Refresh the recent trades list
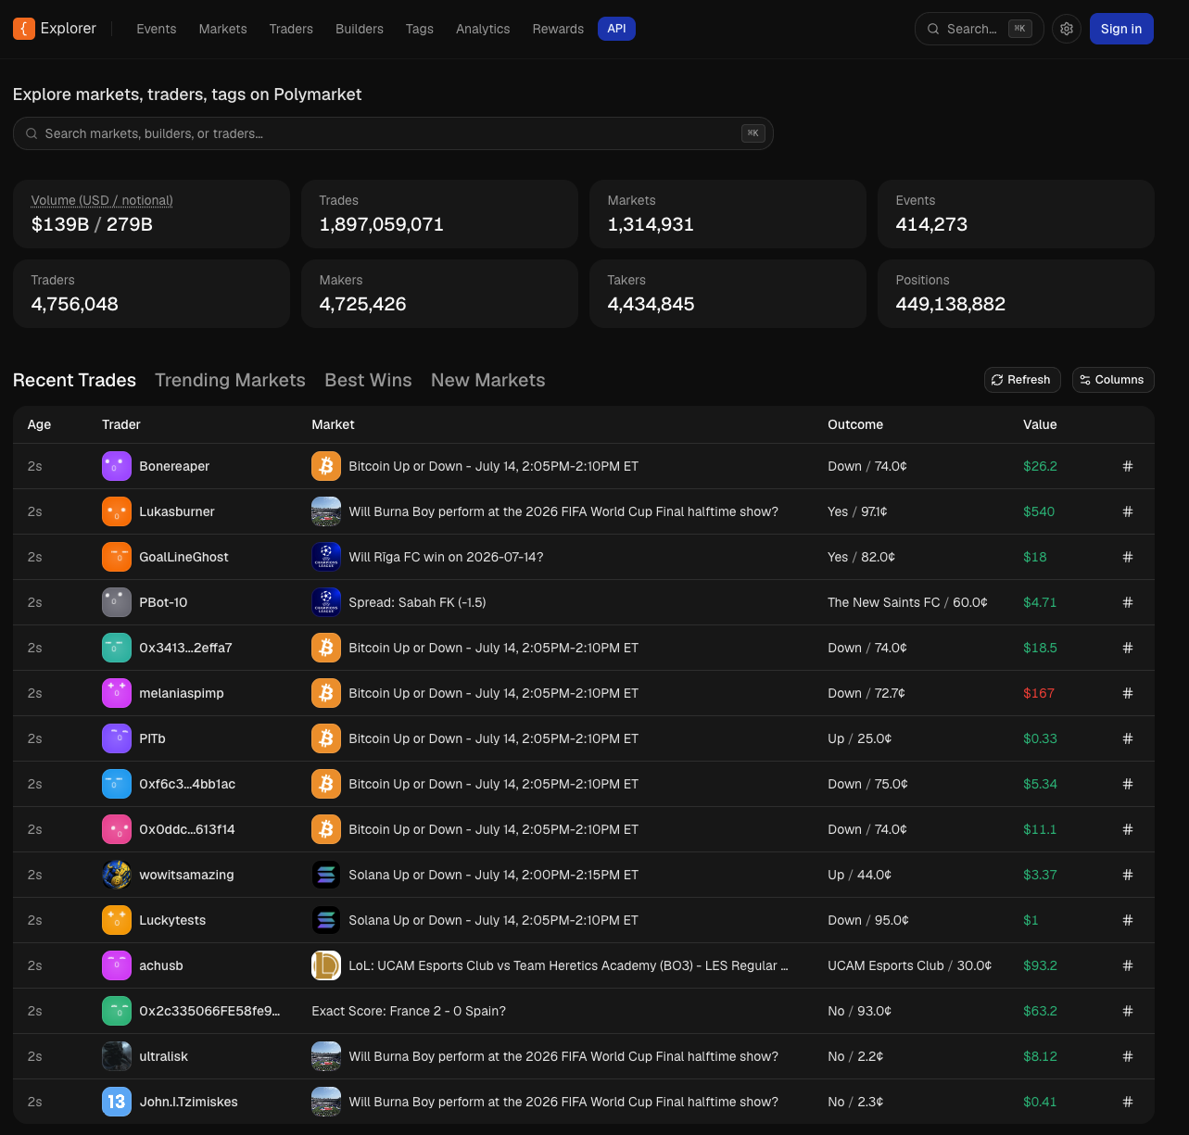Screen dimensions: 1189x1135 (x=1022, y=380)
